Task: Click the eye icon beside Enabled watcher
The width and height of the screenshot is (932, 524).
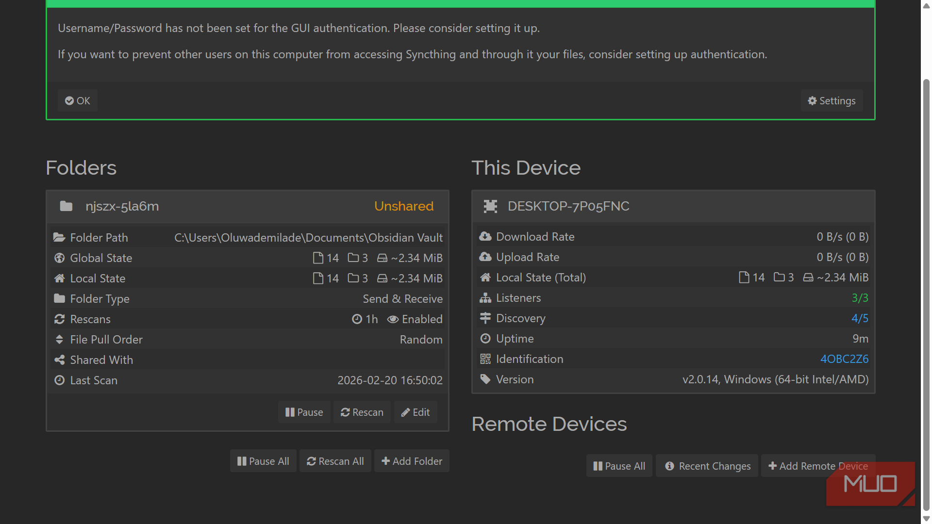Action: pos(393,319)
